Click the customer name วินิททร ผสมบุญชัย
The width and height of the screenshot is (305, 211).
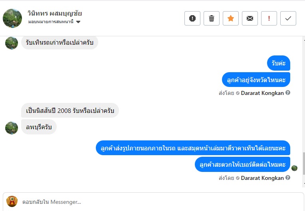click(55, 13)
